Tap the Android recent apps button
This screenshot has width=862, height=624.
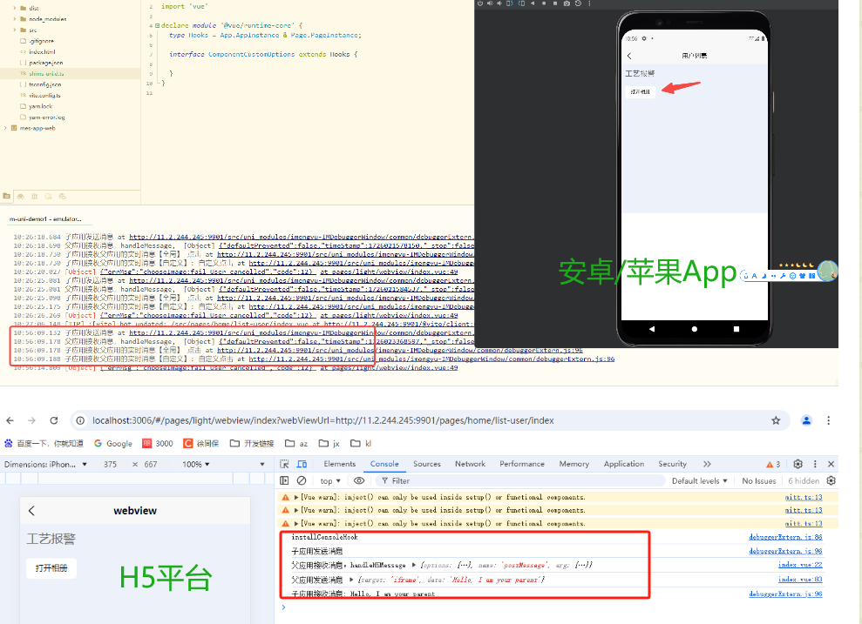click(736, 329)
